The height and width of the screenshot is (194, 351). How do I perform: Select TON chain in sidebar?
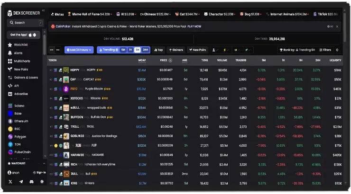(14, 144)
